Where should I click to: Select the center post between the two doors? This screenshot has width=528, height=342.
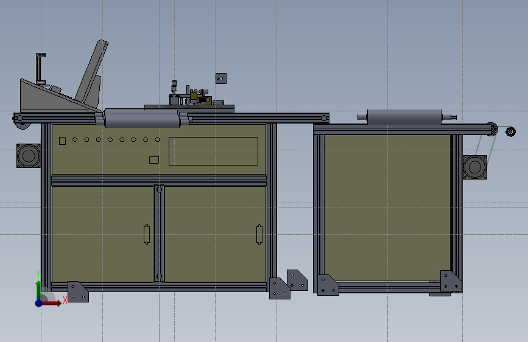click(x=160, y=233)
